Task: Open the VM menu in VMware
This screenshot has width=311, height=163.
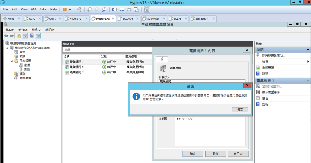Action: point(33,9)
